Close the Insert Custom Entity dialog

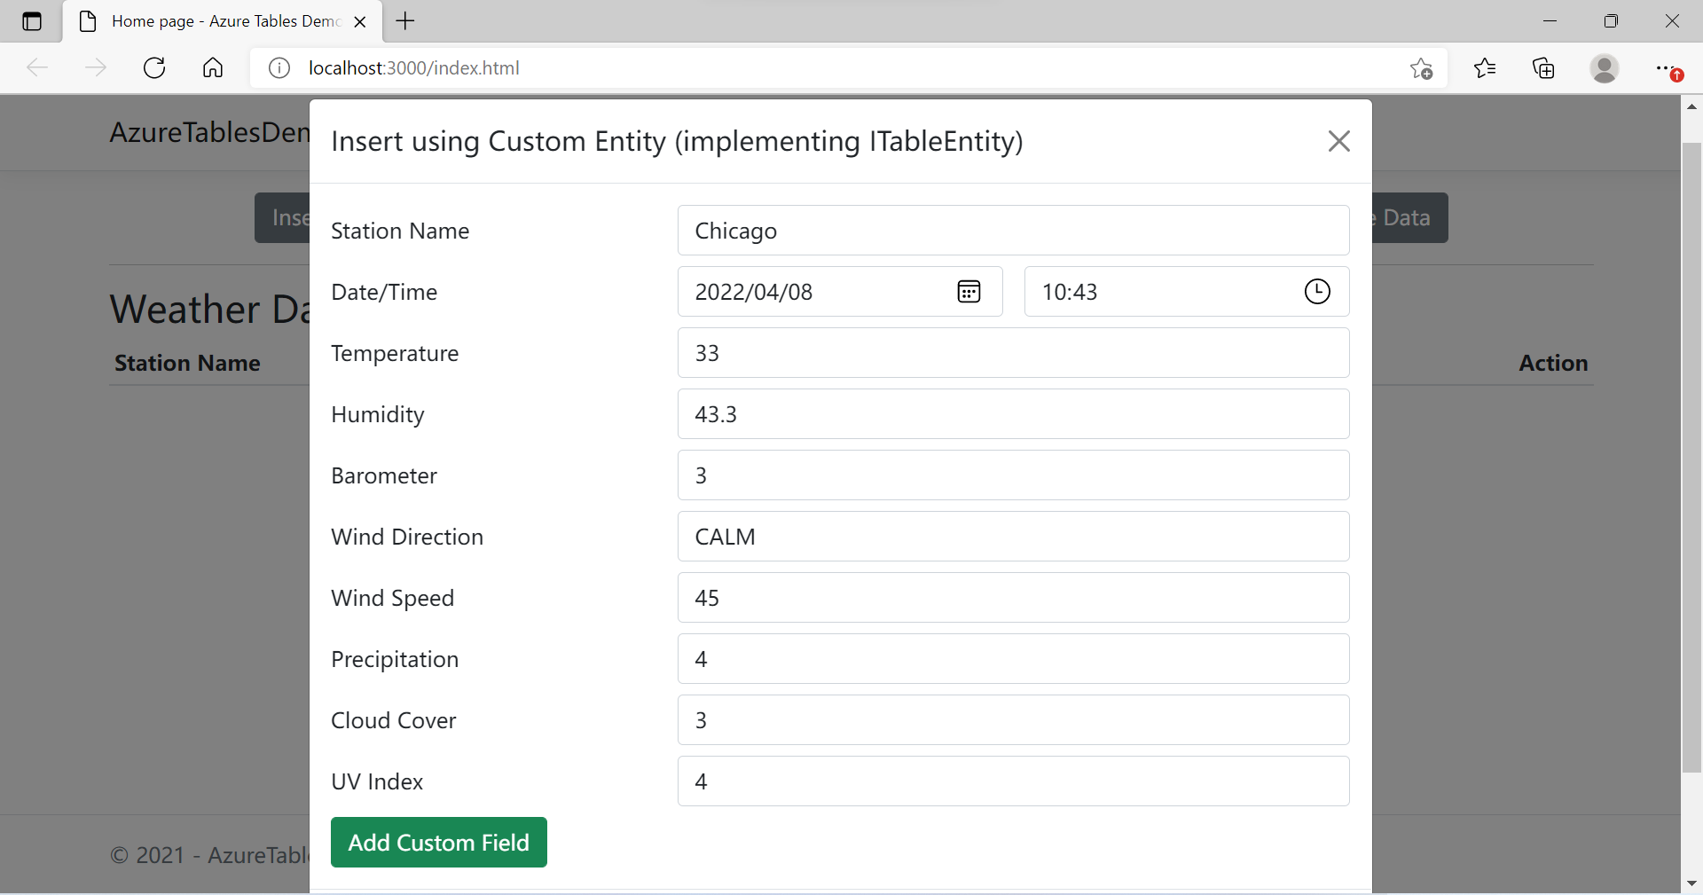click(x=1338, y=141)
